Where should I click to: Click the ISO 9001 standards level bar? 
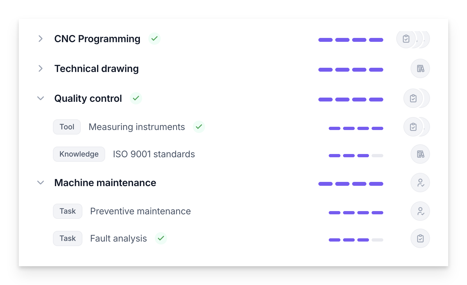pyautogui.click(x=356, y=156)
